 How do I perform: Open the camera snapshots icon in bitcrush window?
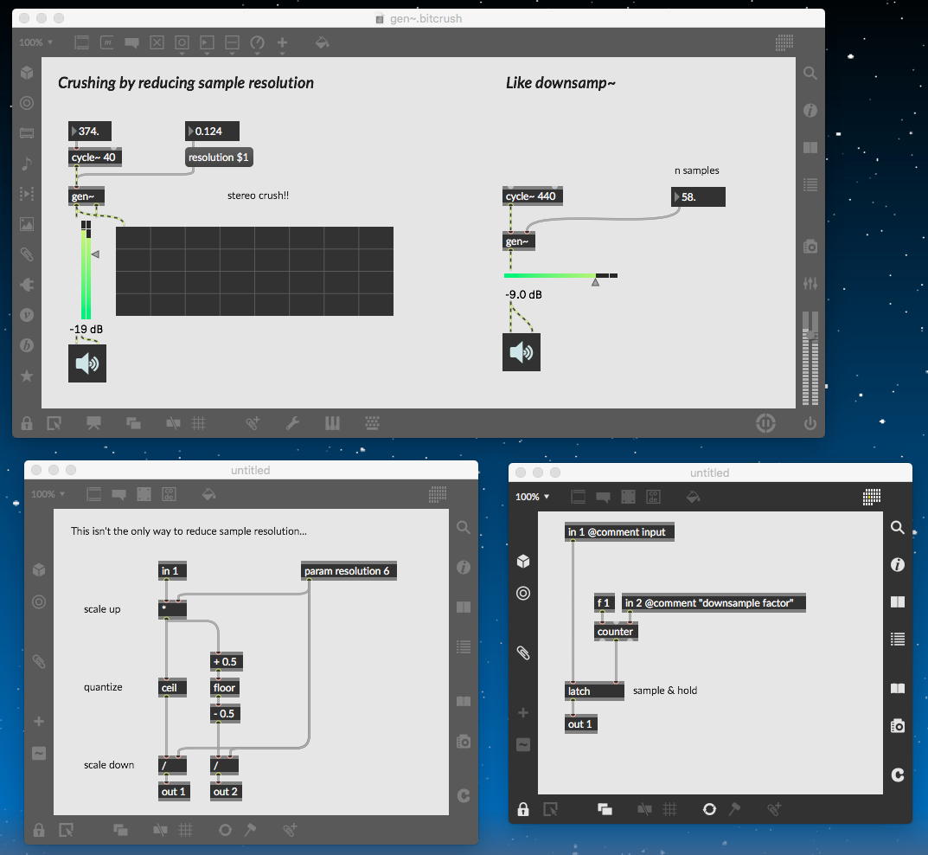810,247
